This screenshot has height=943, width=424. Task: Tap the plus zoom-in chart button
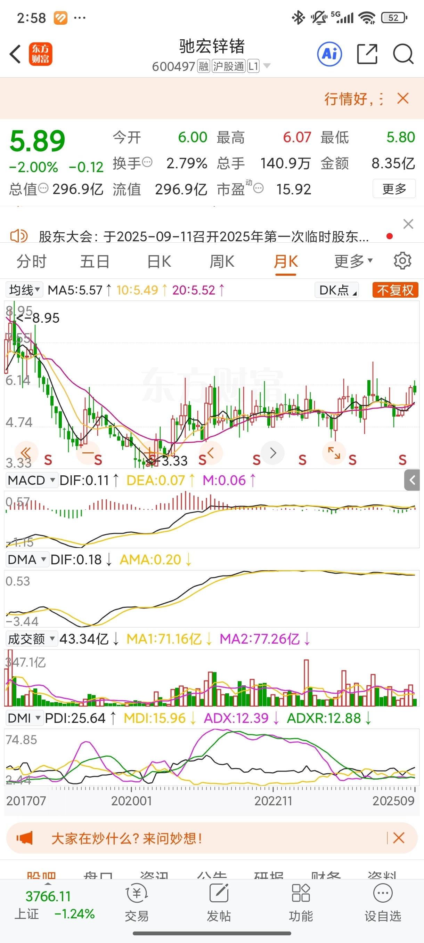[x=150, y=453]
